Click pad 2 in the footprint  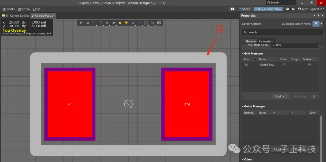[187, 104]
